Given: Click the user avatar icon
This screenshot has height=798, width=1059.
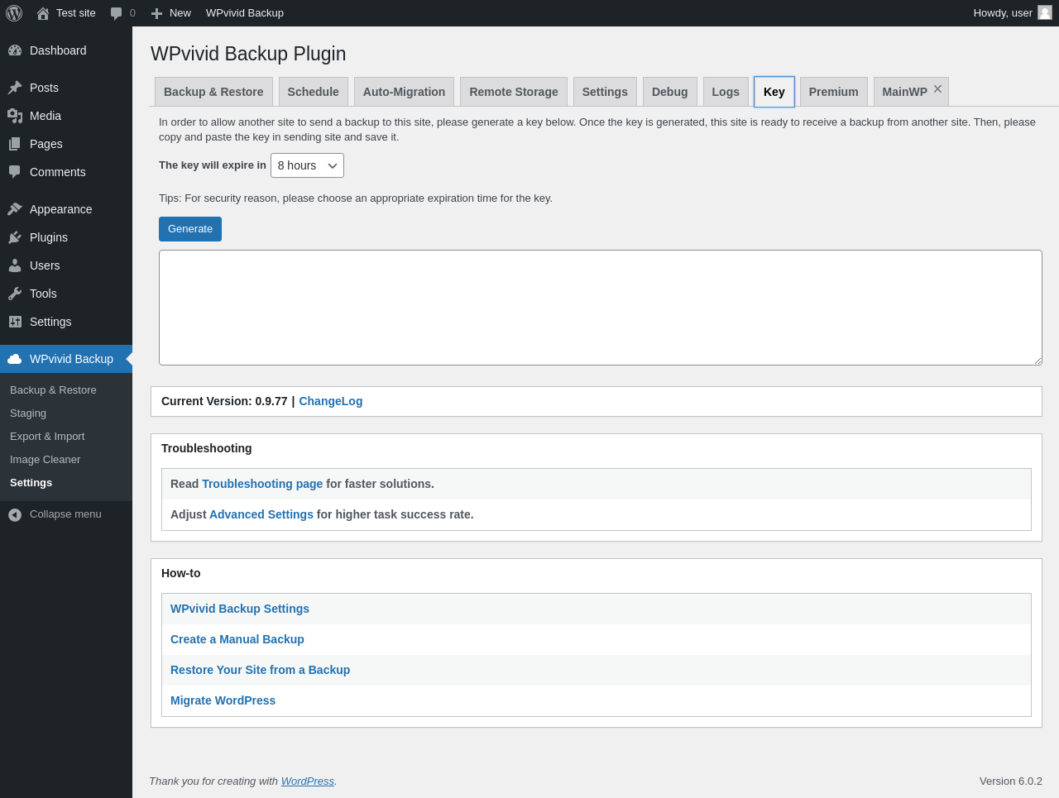Looking at the screenshot, I should (1045, 12).
